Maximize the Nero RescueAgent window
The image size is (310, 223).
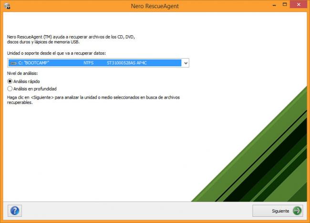[x=285, y=5]
